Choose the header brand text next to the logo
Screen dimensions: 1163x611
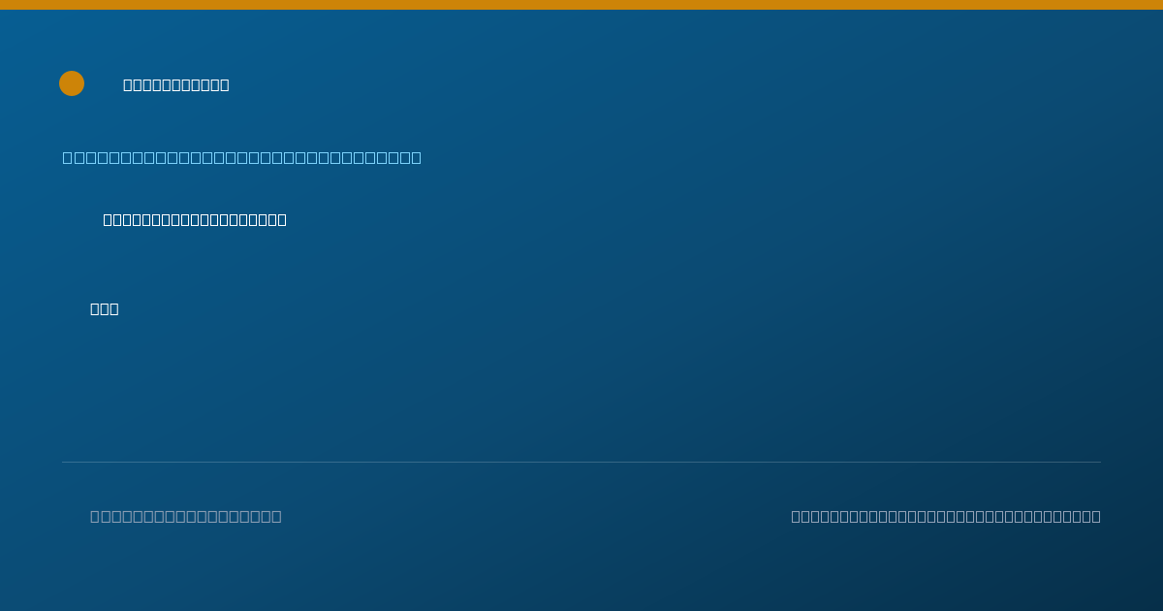point(176,84)
